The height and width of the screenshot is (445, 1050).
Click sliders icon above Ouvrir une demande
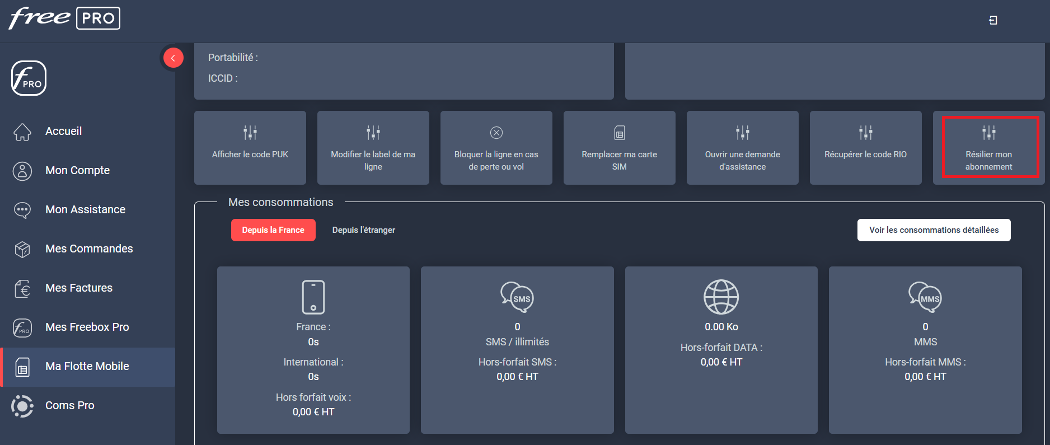coord(743,133)
